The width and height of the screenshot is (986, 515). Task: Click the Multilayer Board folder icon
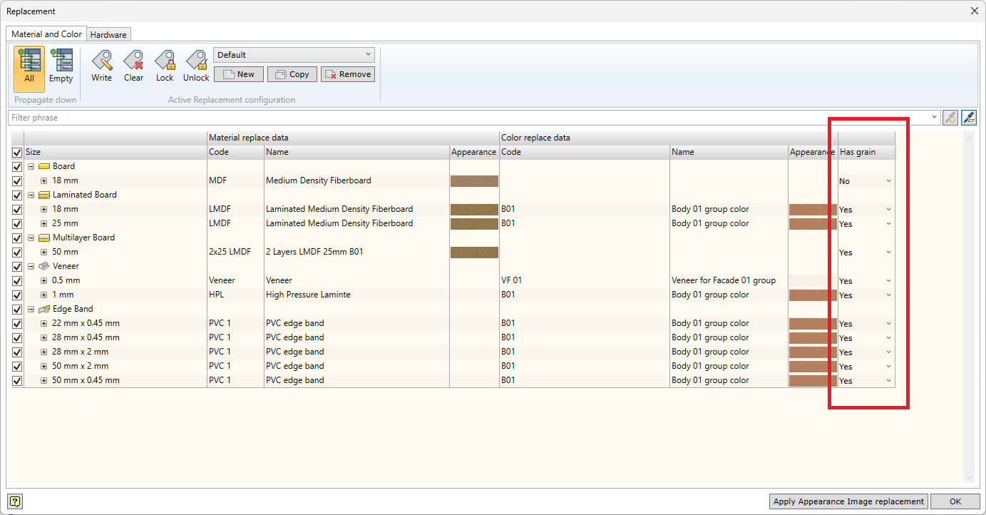[x=44, y=238]
